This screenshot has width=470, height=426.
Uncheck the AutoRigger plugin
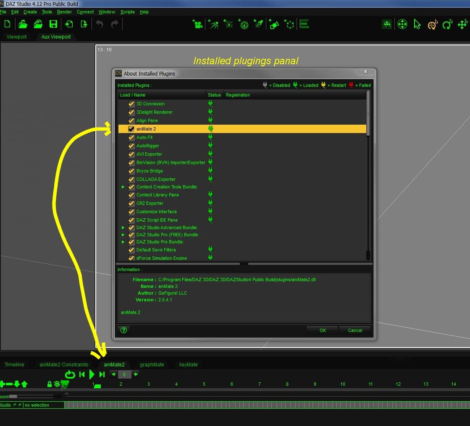coord(131,146)
